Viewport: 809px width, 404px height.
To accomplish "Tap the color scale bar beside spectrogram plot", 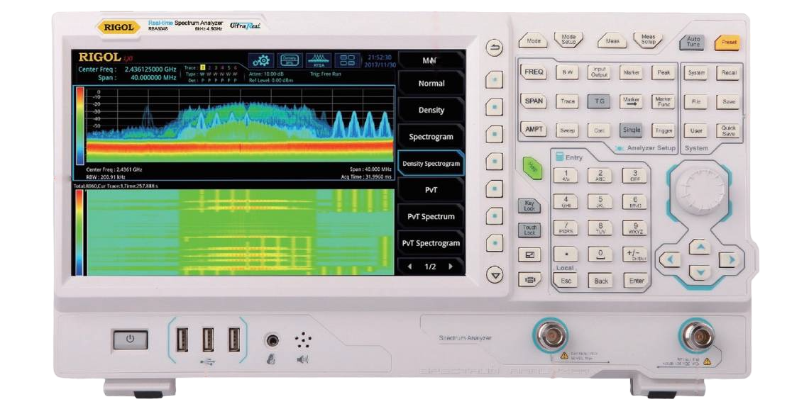I will [x=79, y=232].
